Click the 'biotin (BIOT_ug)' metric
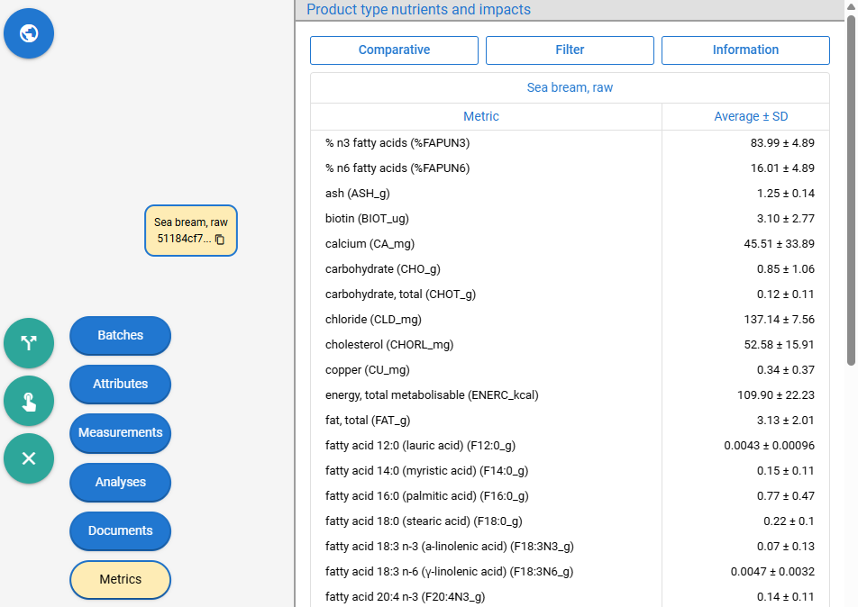The width and height of the screenshot is (858, 607). tap(367, 218)
